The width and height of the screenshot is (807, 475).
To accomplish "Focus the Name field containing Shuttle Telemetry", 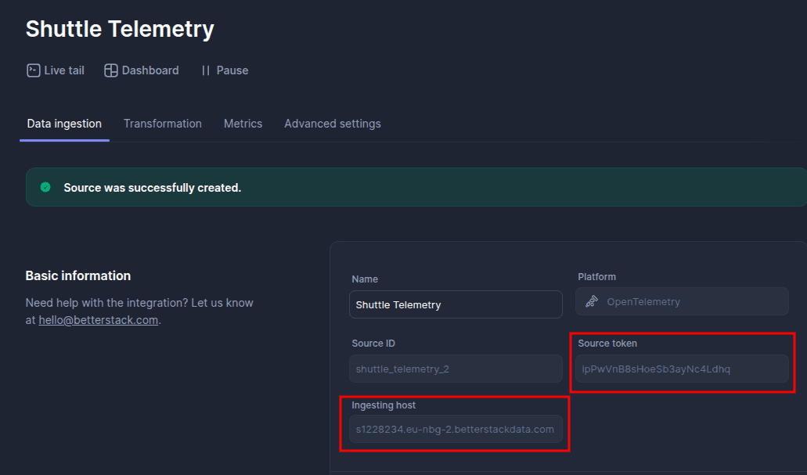I will tap(456, 304).
